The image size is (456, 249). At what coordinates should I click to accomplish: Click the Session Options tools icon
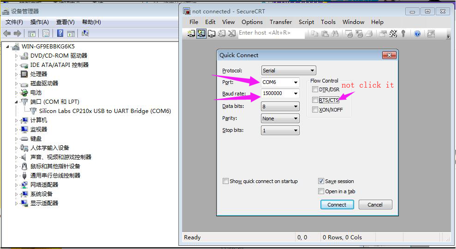coord(393,34)
